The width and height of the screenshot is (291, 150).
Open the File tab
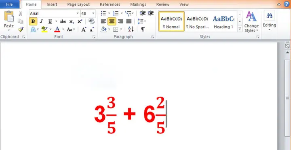(9, 4)
